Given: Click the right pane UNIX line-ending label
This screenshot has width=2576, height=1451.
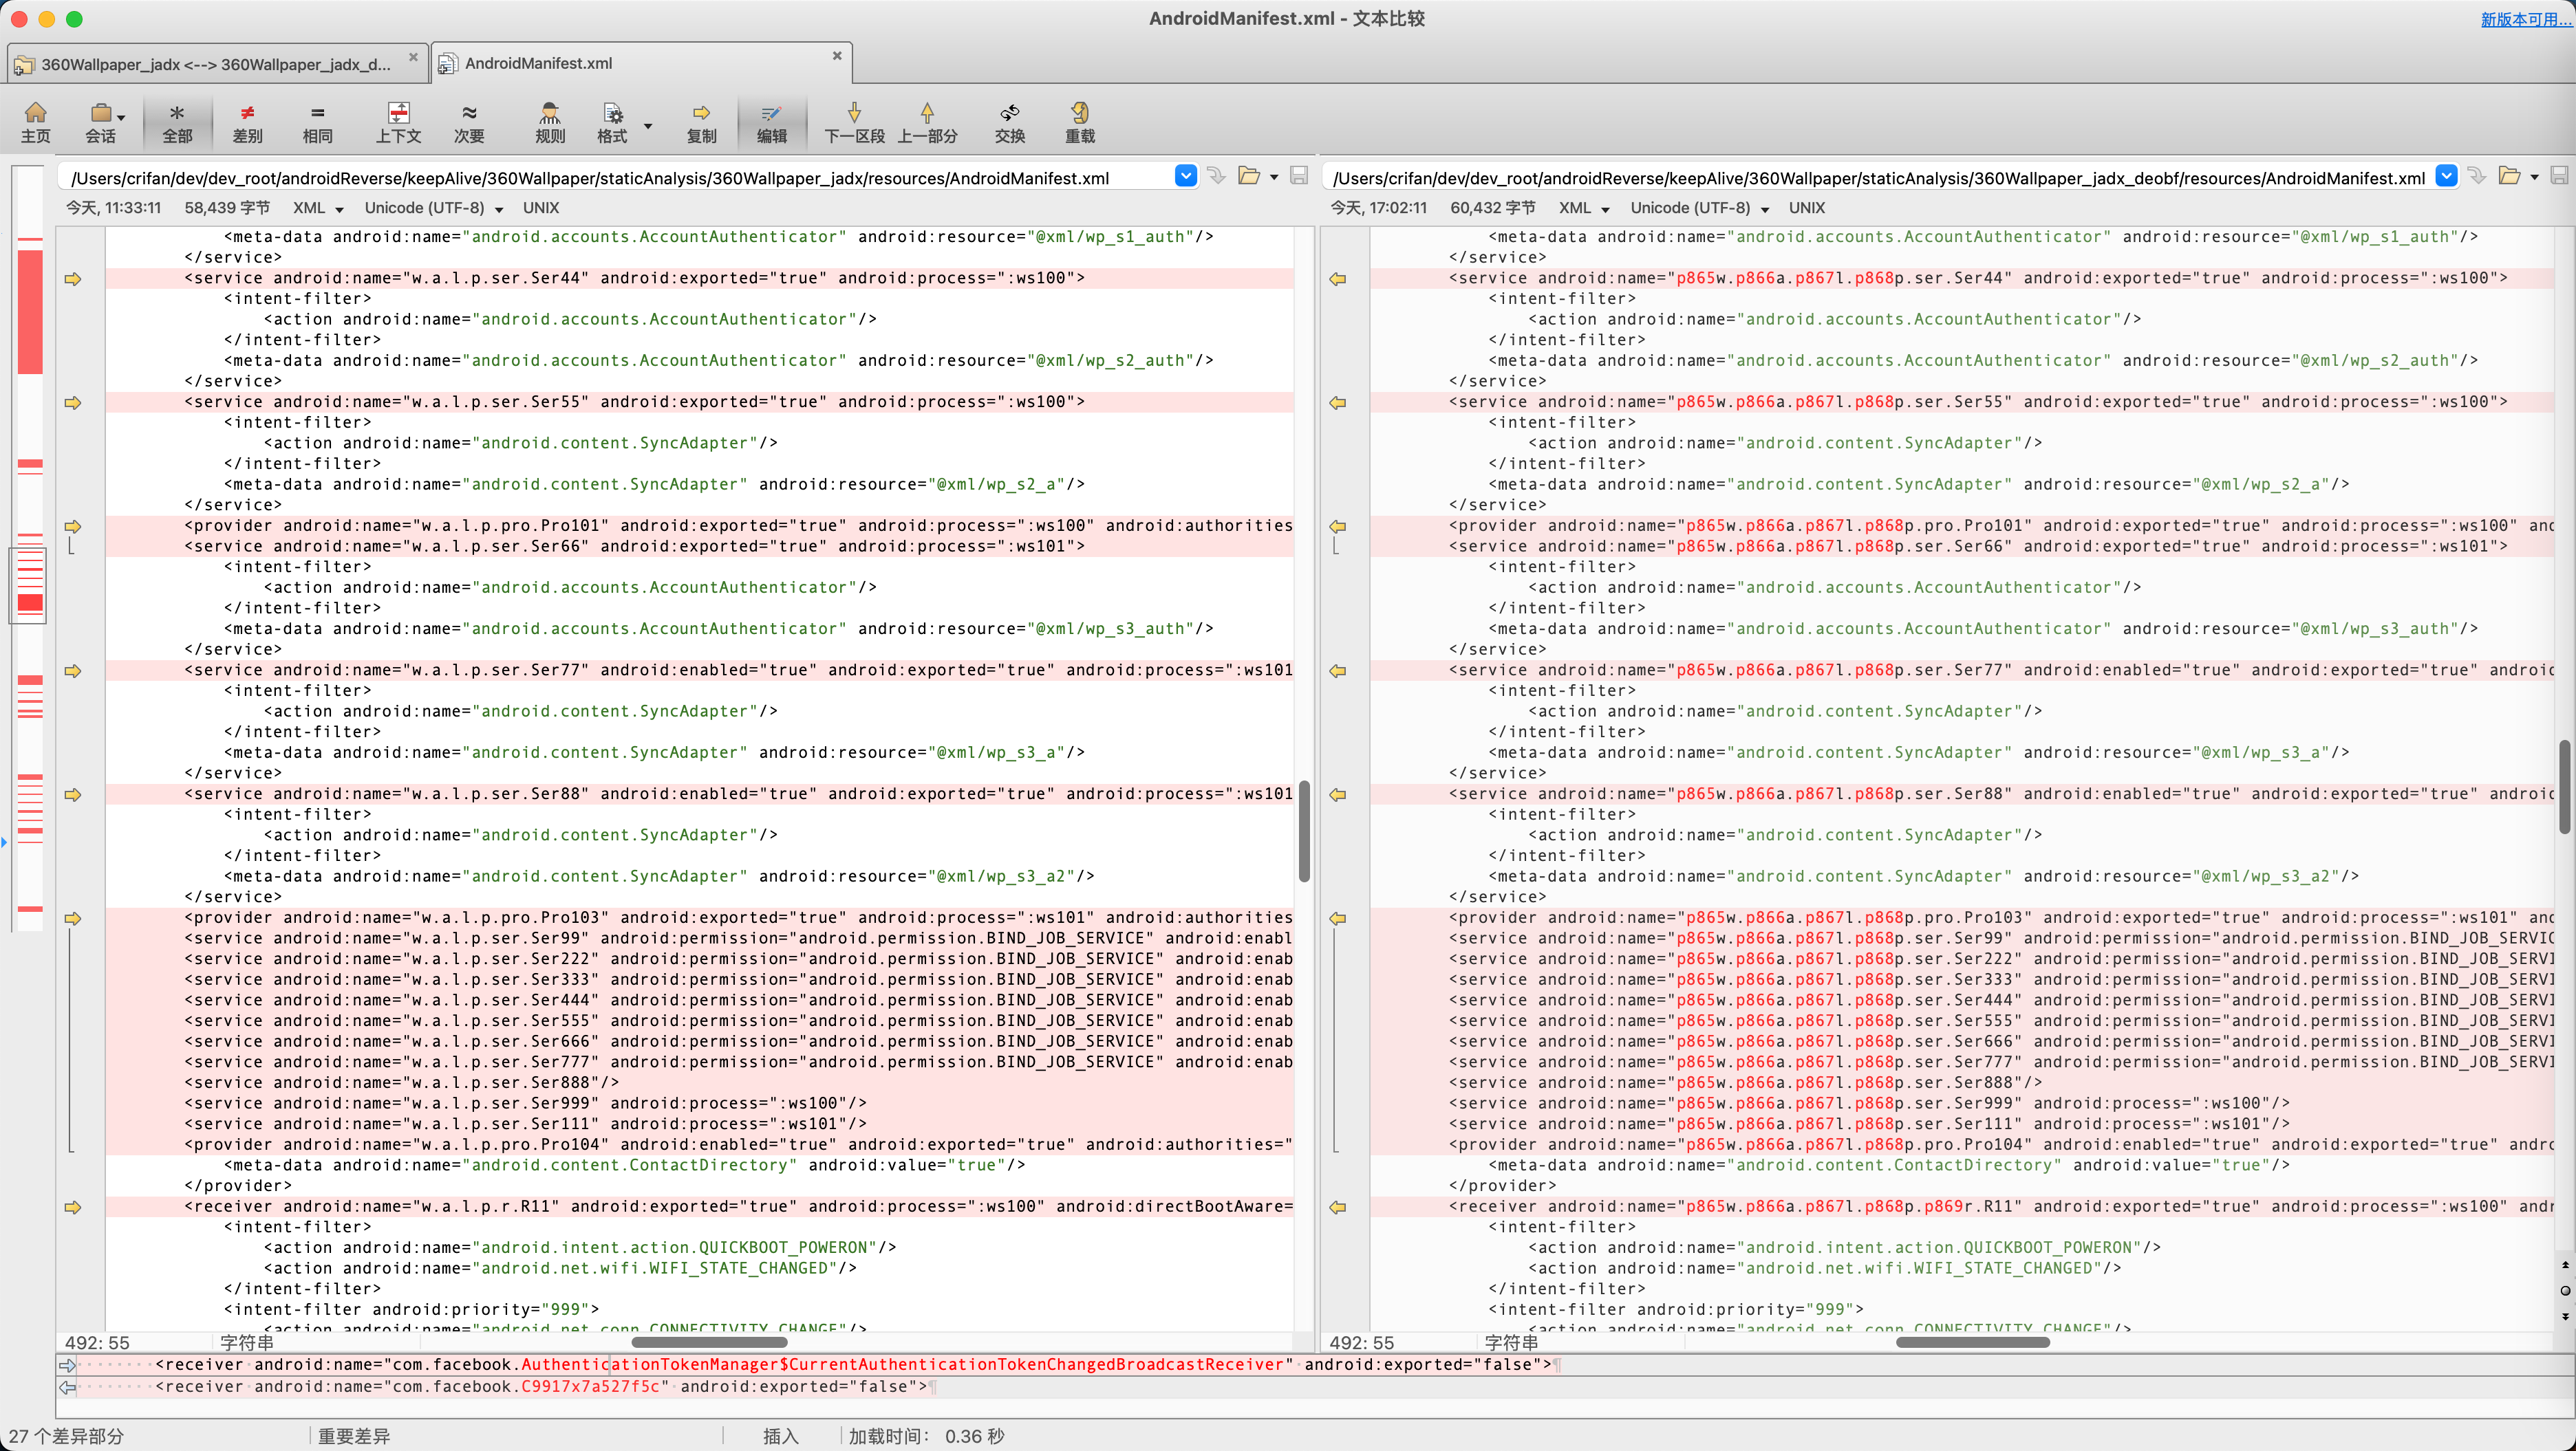Looking at the screenshot, I should 1807,208.
